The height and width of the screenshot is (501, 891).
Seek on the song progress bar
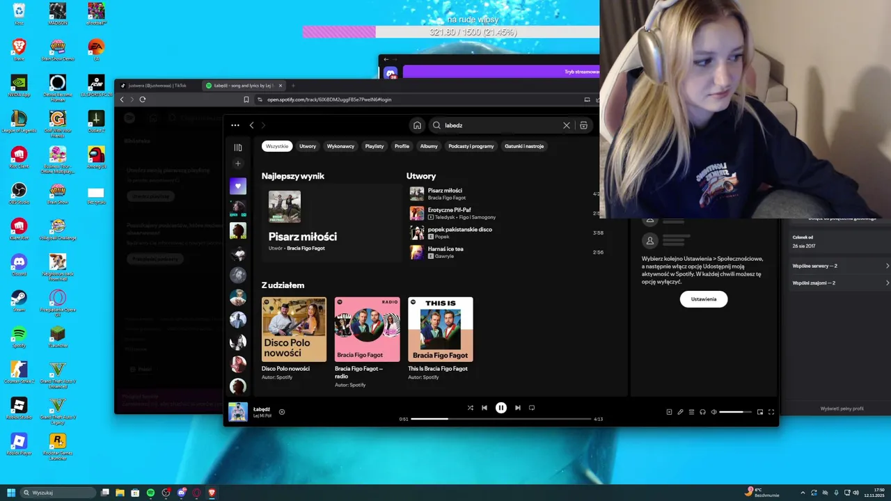click(x=500, y=419)
